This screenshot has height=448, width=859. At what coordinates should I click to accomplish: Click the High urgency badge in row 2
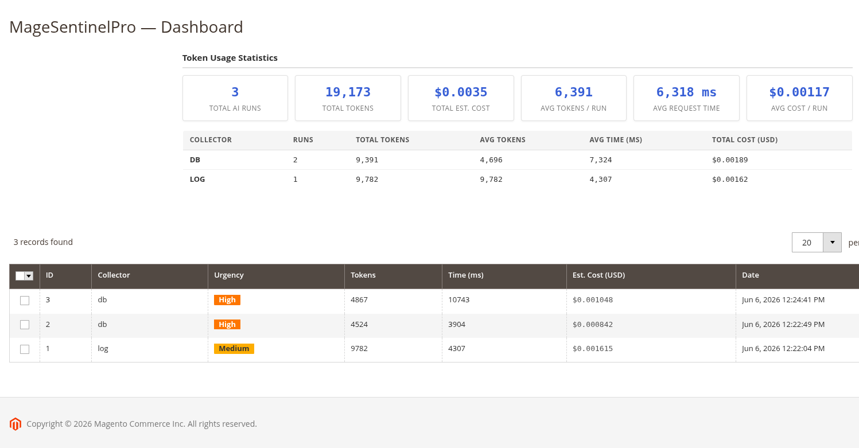227,325
